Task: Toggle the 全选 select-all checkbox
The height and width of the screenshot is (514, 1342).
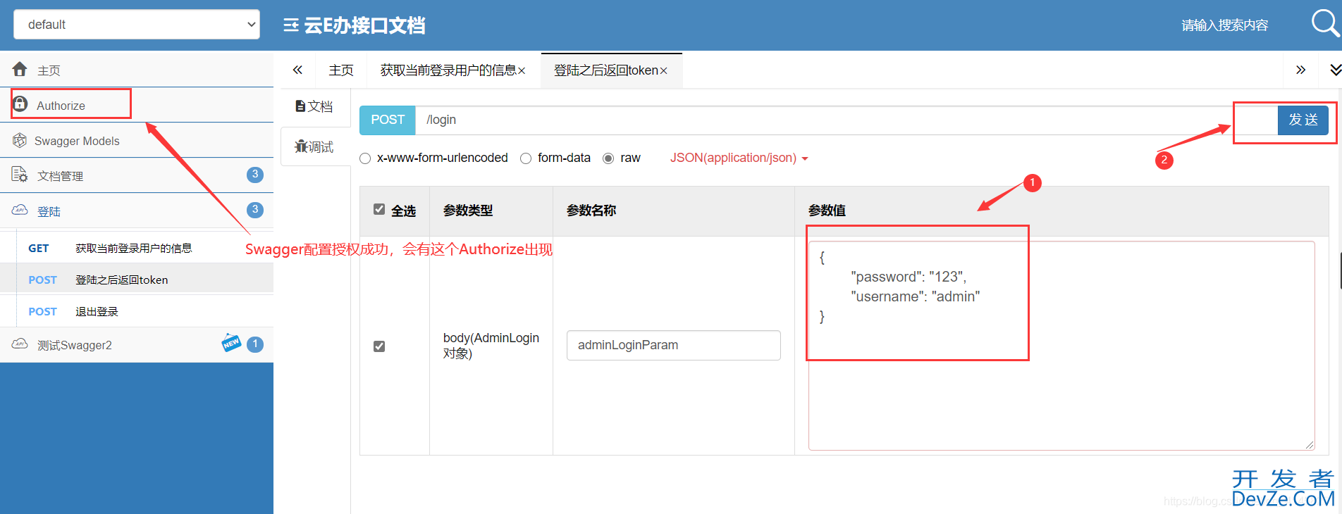Action: pyautogui.click(x=379, y=209)
